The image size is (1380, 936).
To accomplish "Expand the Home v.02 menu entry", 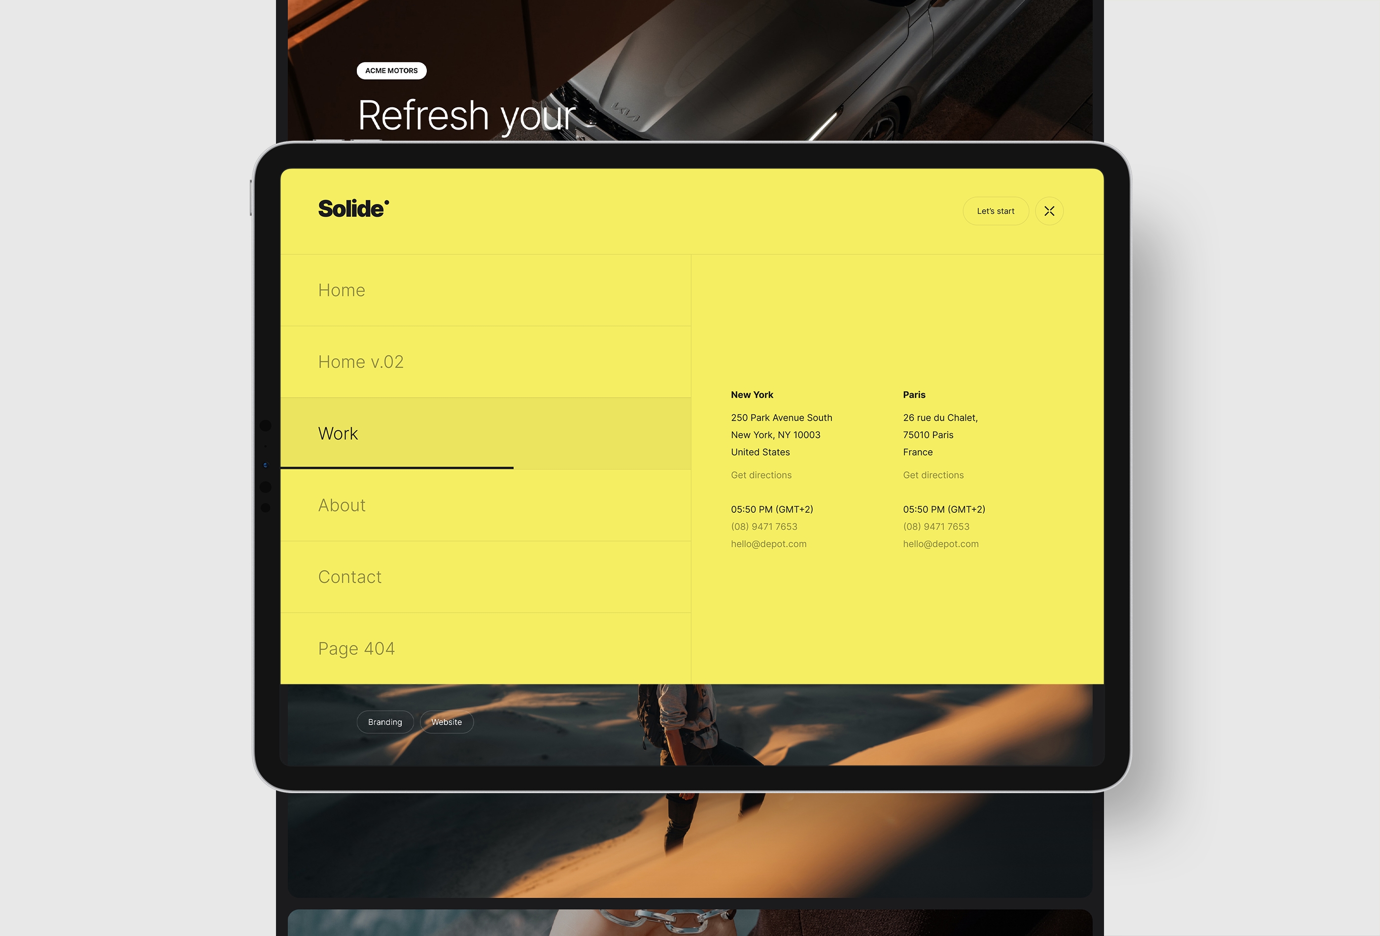I will (x=360, y=362).
